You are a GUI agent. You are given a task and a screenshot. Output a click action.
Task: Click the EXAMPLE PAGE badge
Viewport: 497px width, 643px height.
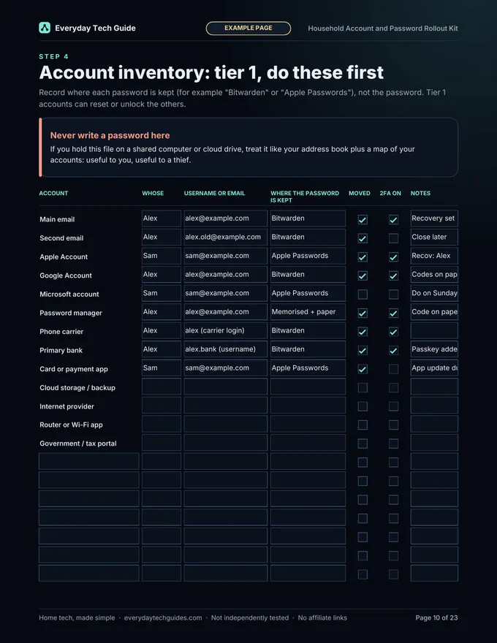coord(248,28)
